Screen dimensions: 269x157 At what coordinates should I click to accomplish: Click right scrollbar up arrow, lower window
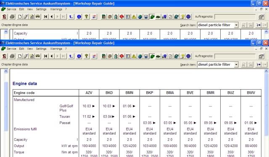click(266, 71)
